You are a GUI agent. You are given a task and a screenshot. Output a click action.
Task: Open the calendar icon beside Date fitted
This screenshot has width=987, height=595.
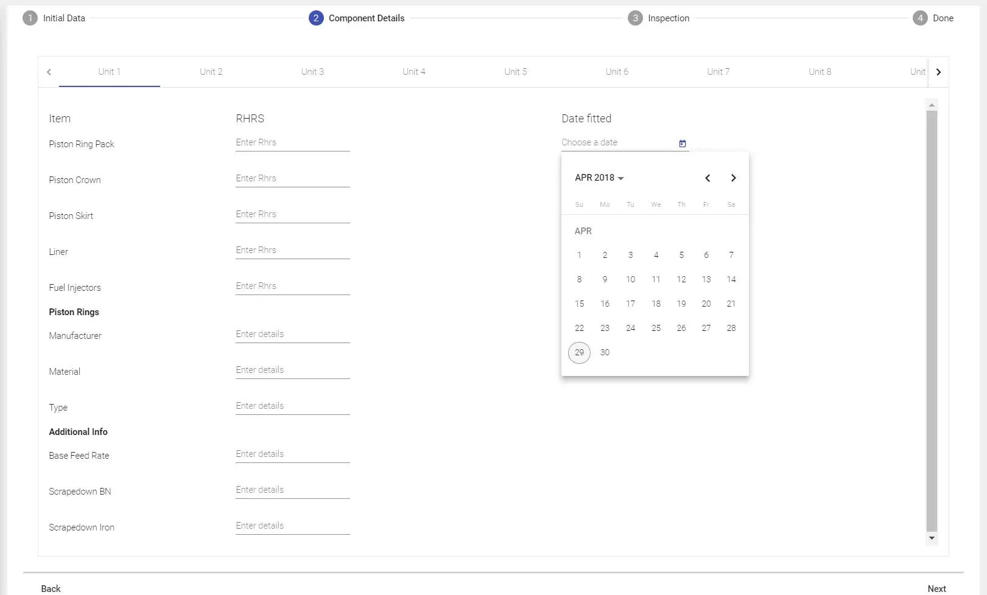coord(682,144)
